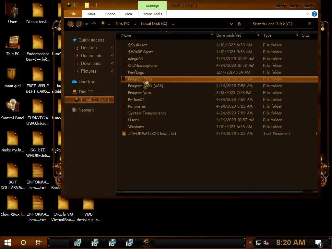
Task: Select INFORMATION how....txt file in list
Action: (x=219, y=134)
